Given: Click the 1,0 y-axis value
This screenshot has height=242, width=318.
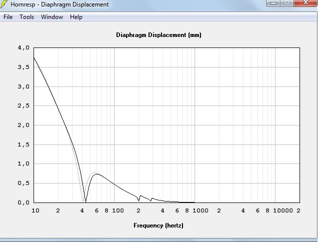Looking at the screenshot, I should coord(23,163).
